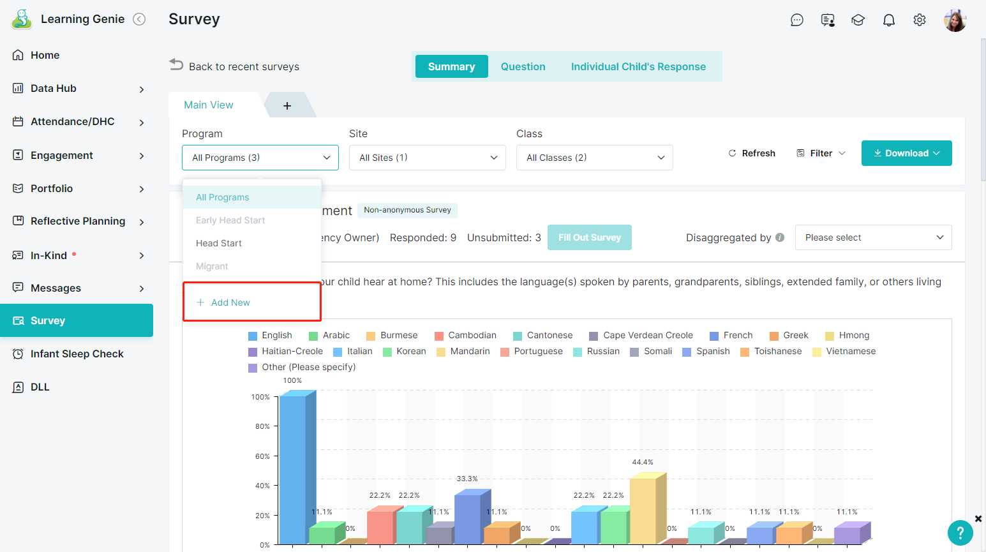Click the Vietnamese legend color swatch
Image resolution: width=986 pixels, height=552 pixels.
[x=817, y=352]
